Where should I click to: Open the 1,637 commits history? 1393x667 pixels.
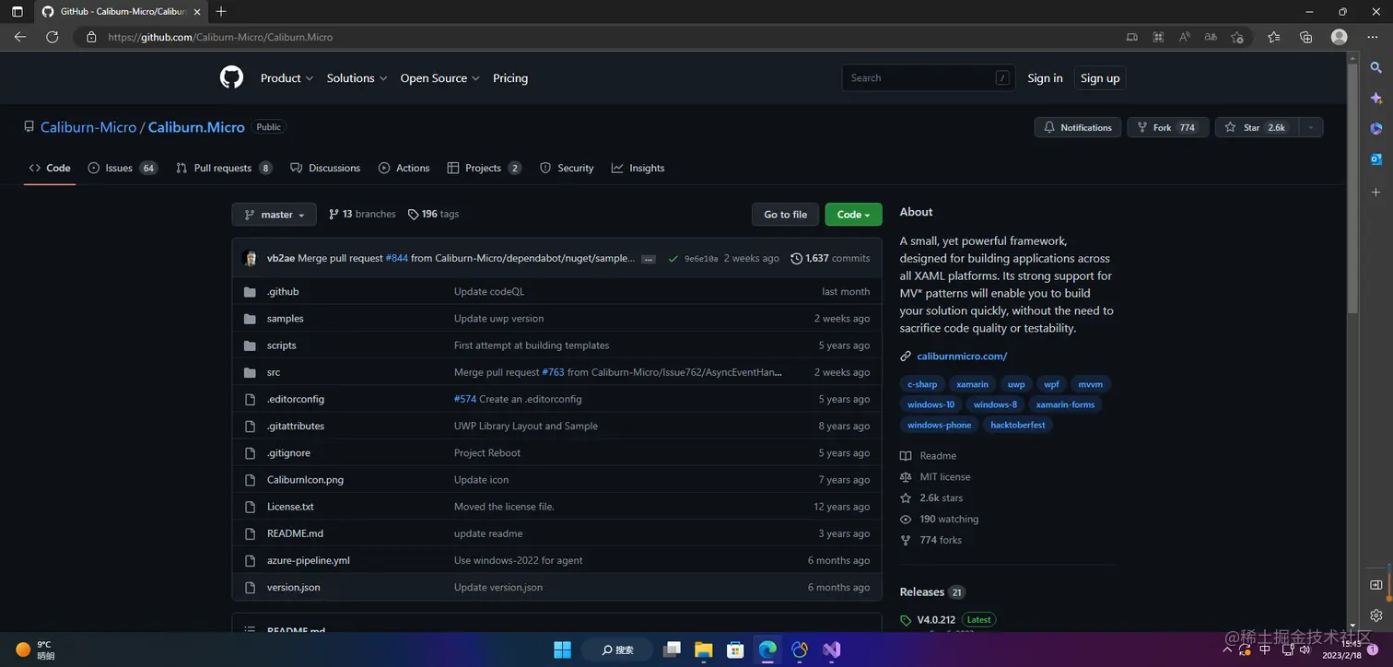[x=830, y=258]
